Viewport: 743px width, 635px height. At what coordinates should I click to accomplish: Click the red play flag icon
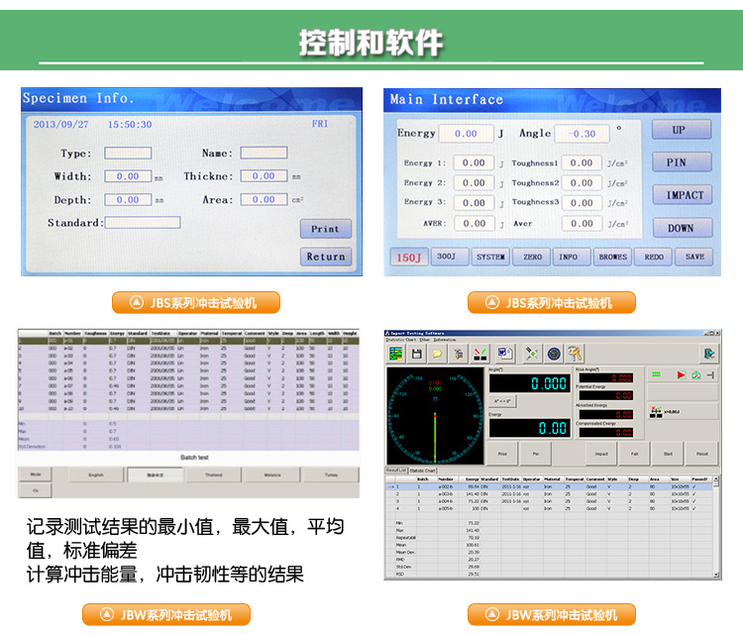tap(681, 375)
